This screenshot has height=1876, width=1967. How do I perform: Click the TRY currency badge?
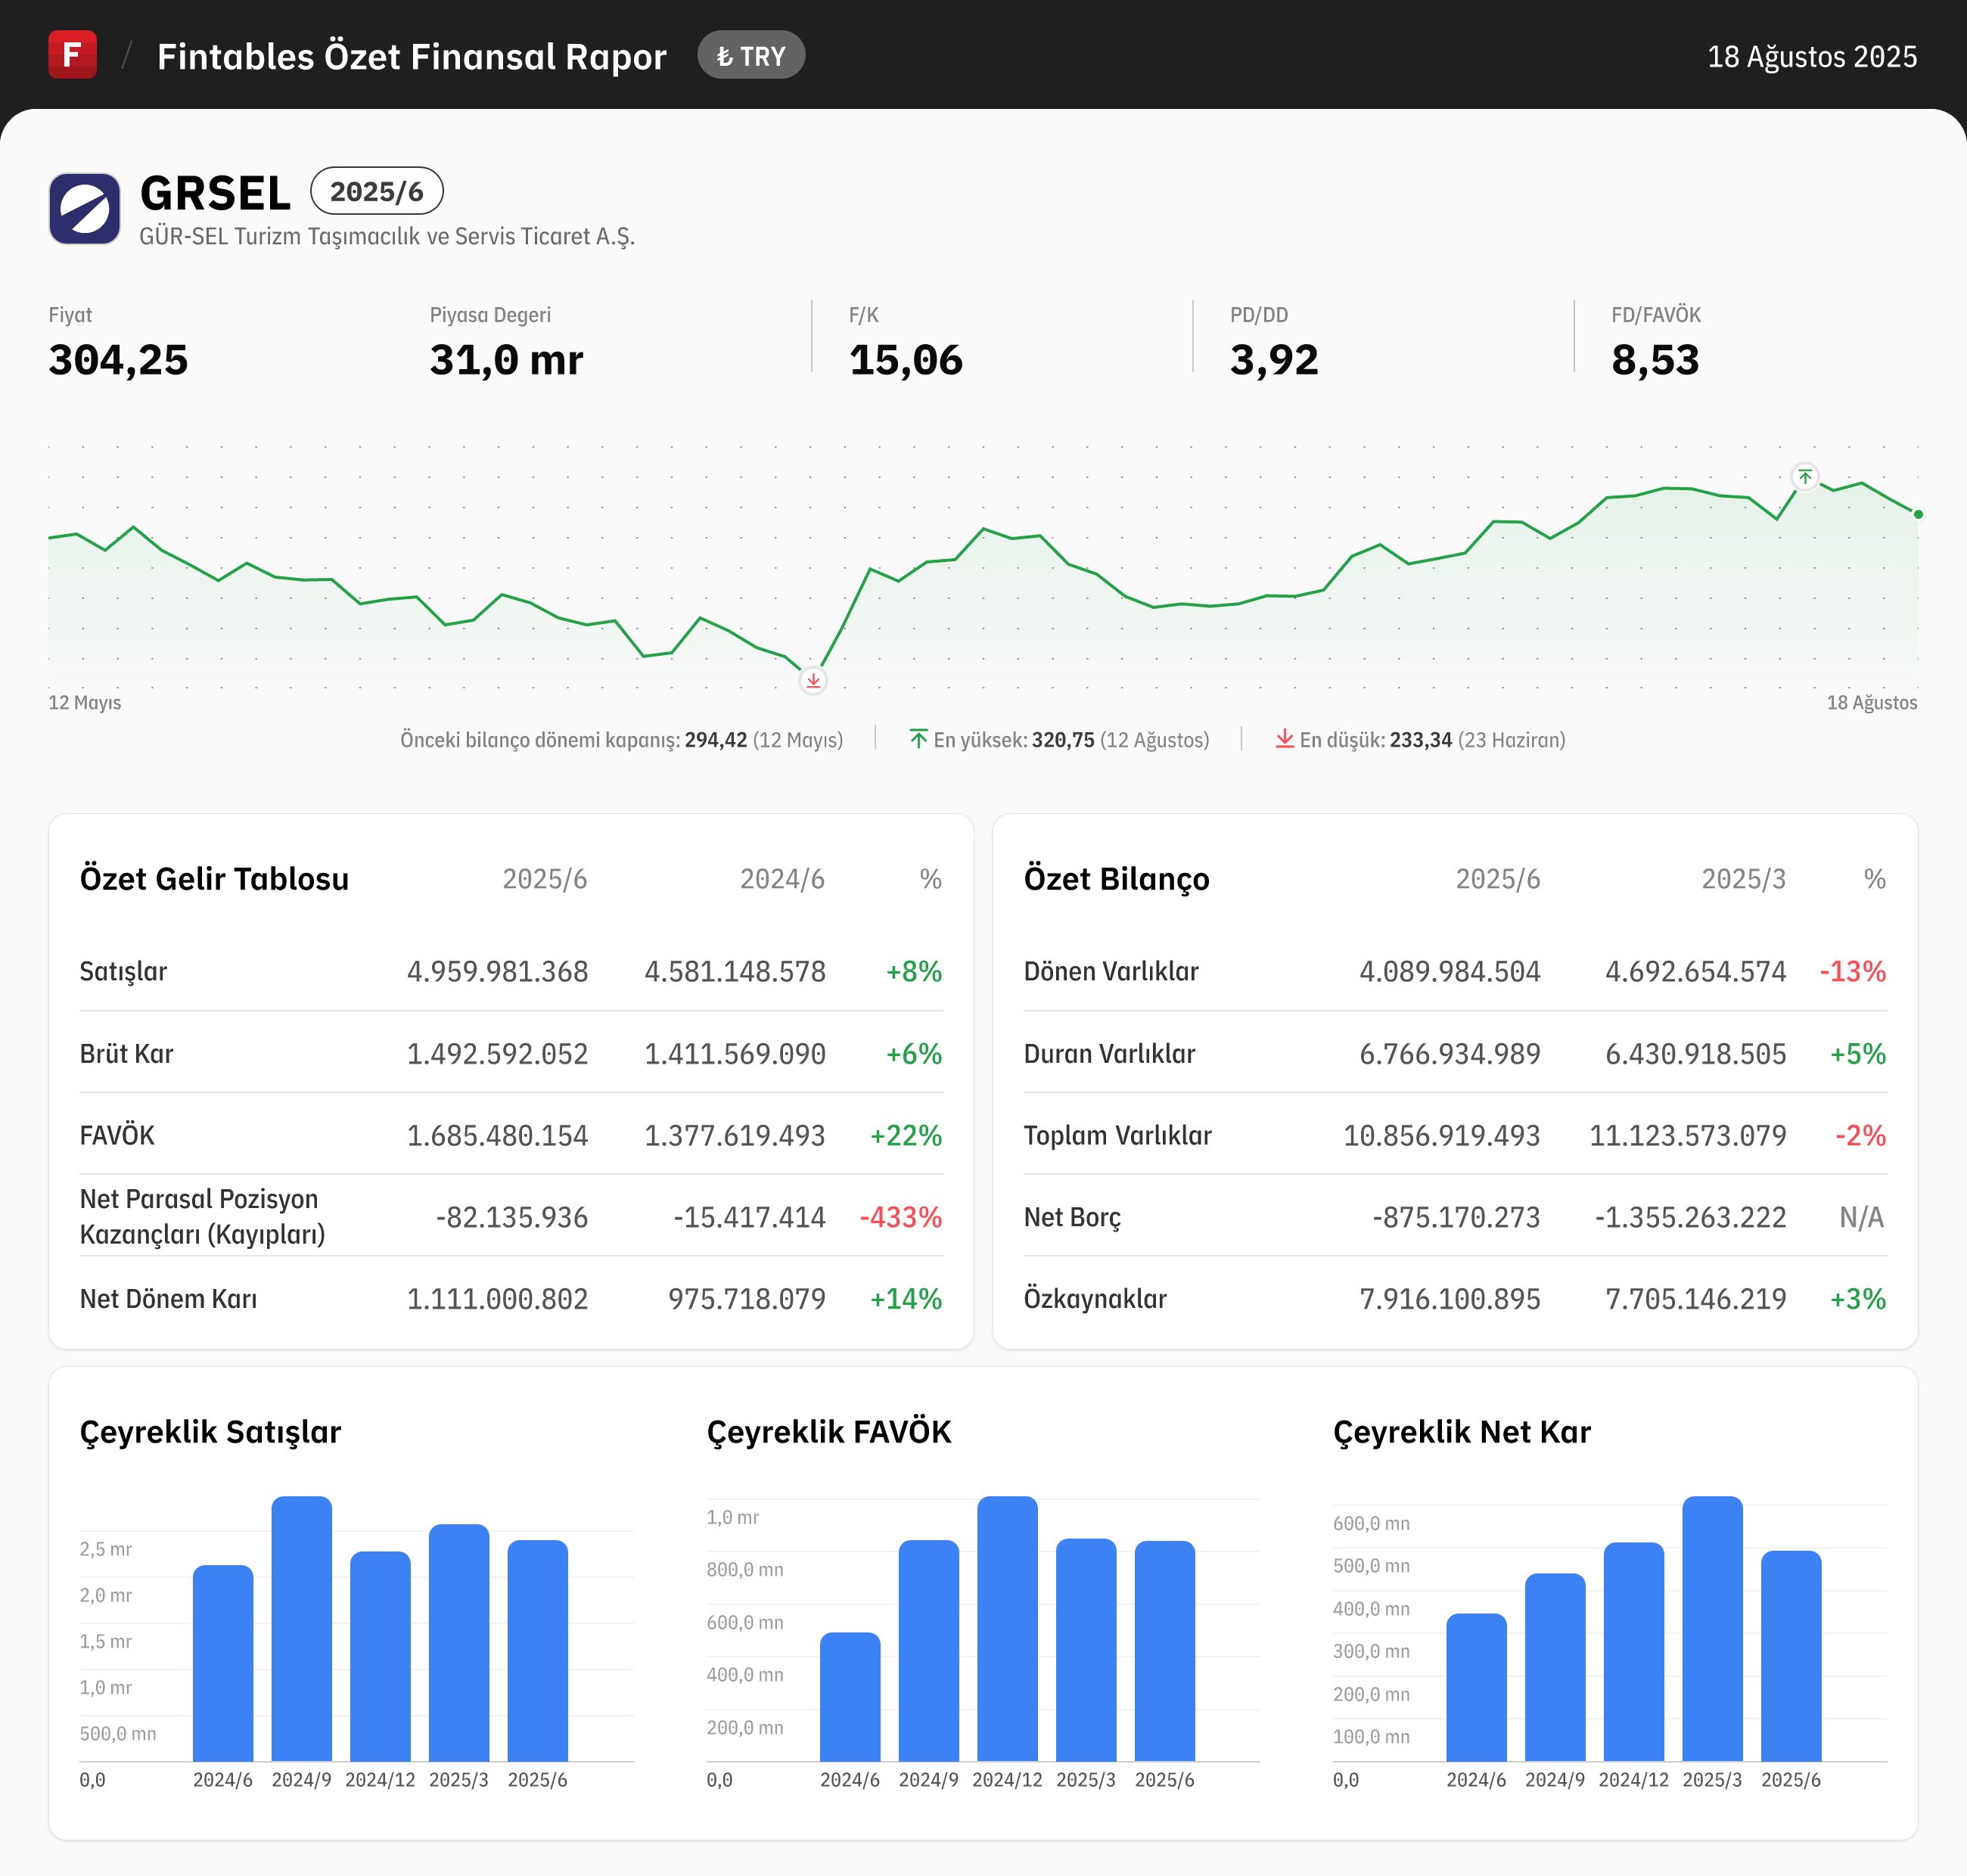click(751, 56)
